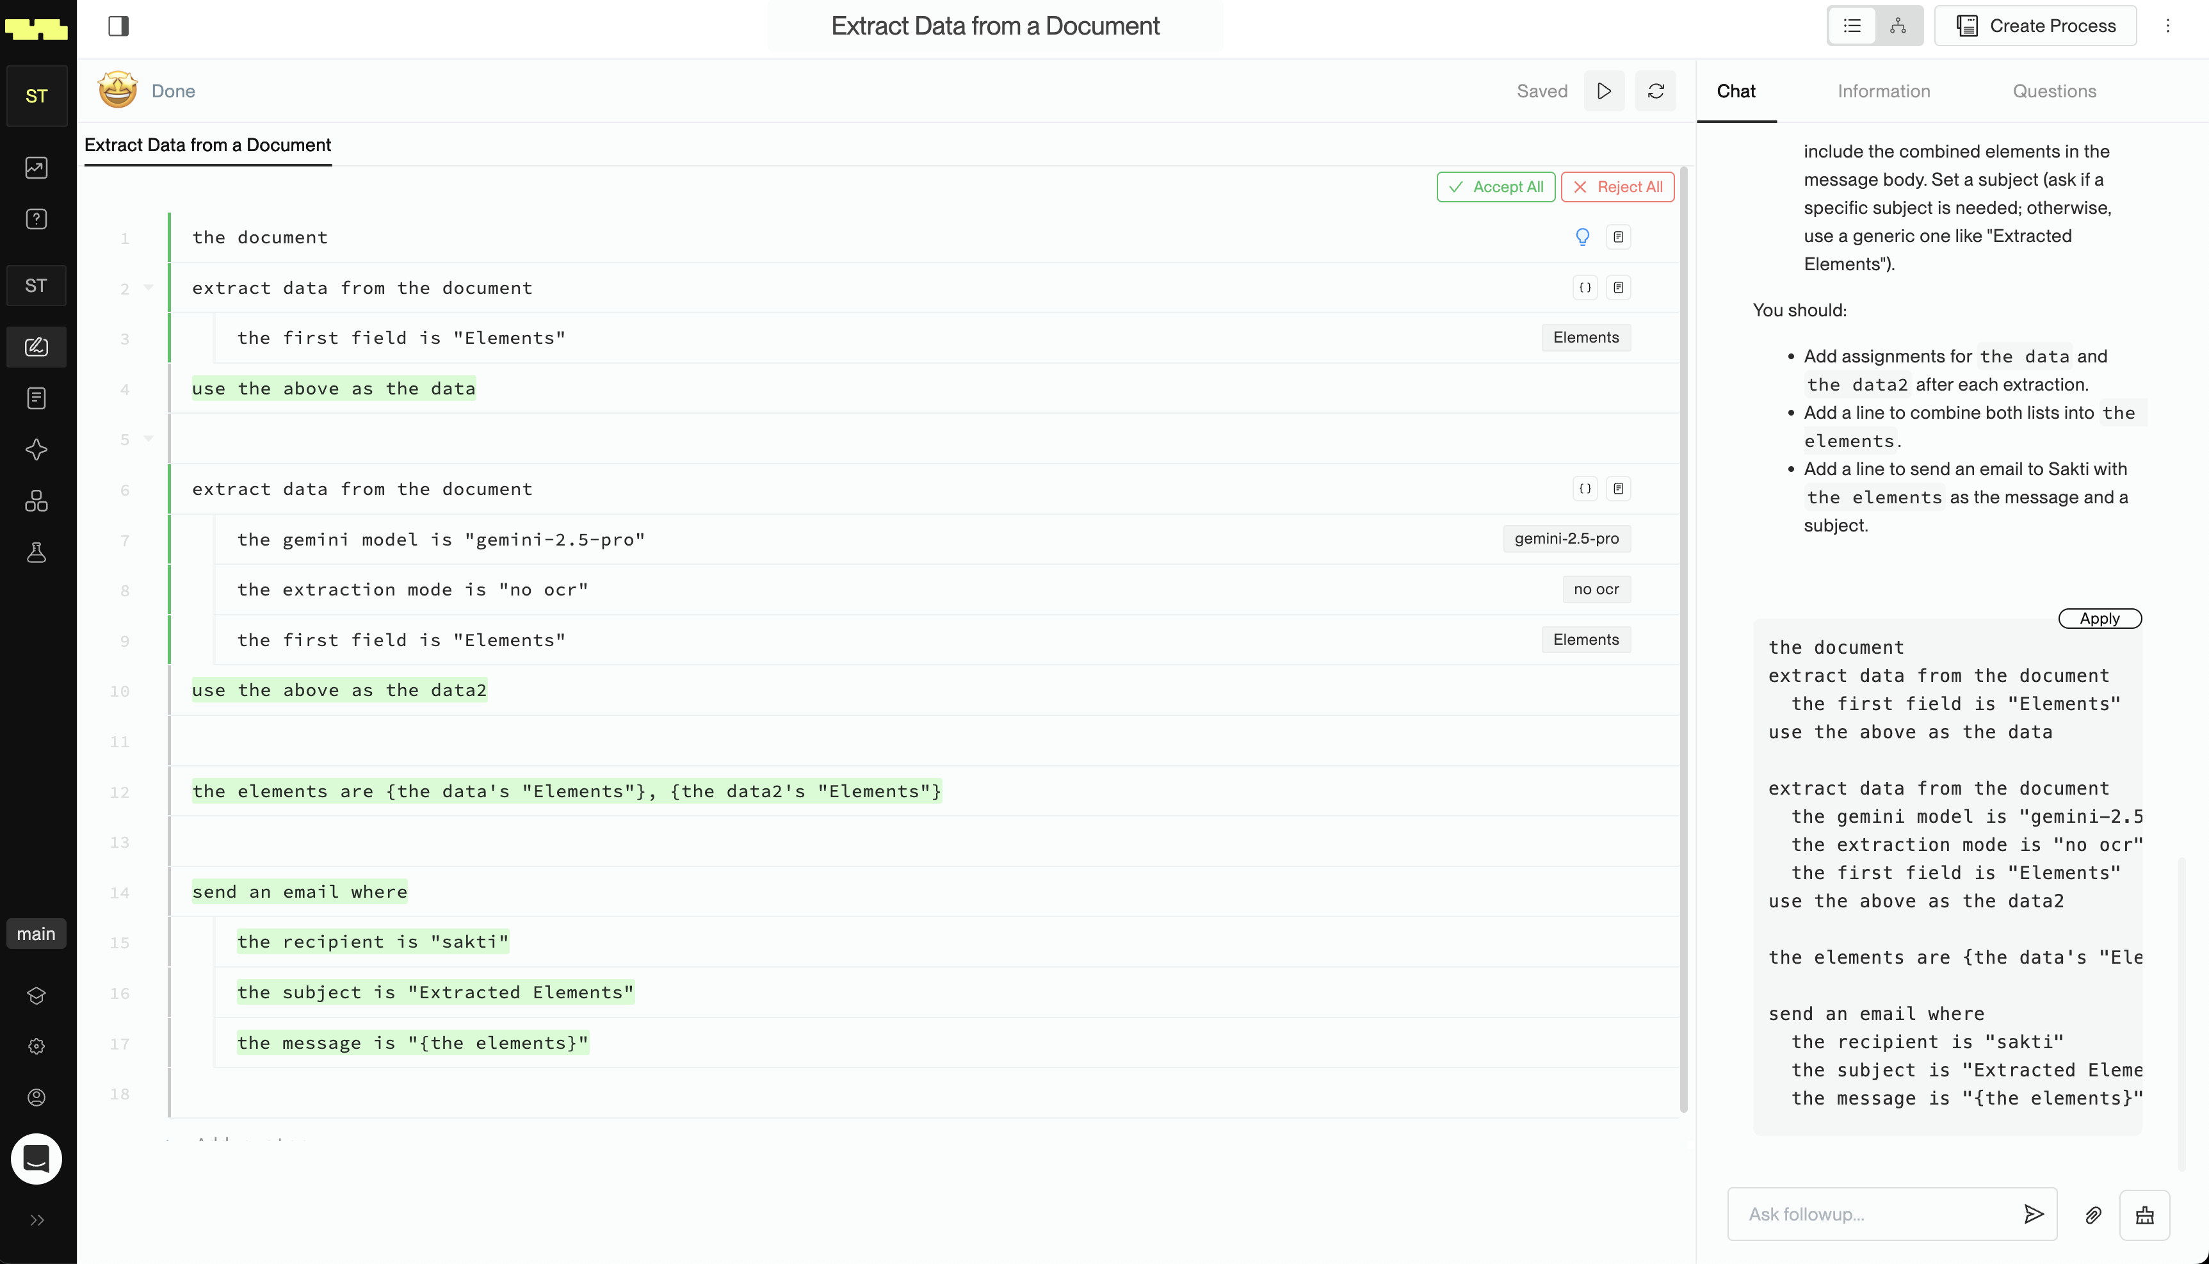The width and height of the screenshot is (2209, 1264).
Task: Switch to tree view in the top toolbar
Action: pyautogui.click(x=1898, y=25)
